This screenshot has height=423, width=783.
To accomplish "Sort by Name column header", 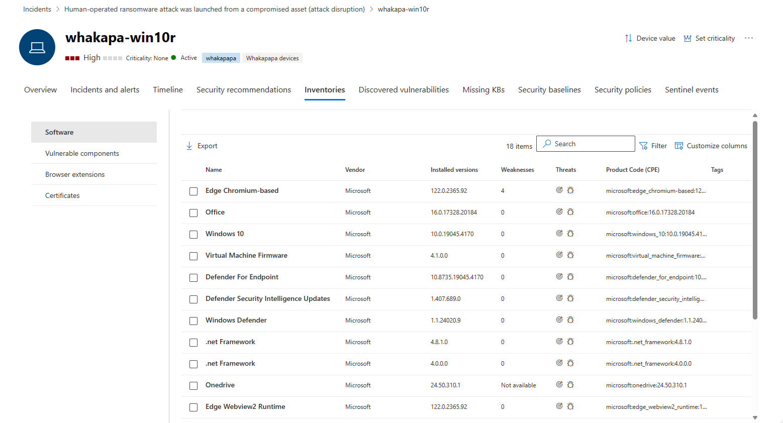I will coord(214,170).
